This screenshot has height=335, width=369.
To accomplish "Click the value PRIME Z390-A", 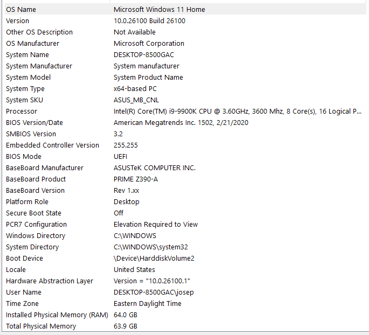I will click(136, 179).
